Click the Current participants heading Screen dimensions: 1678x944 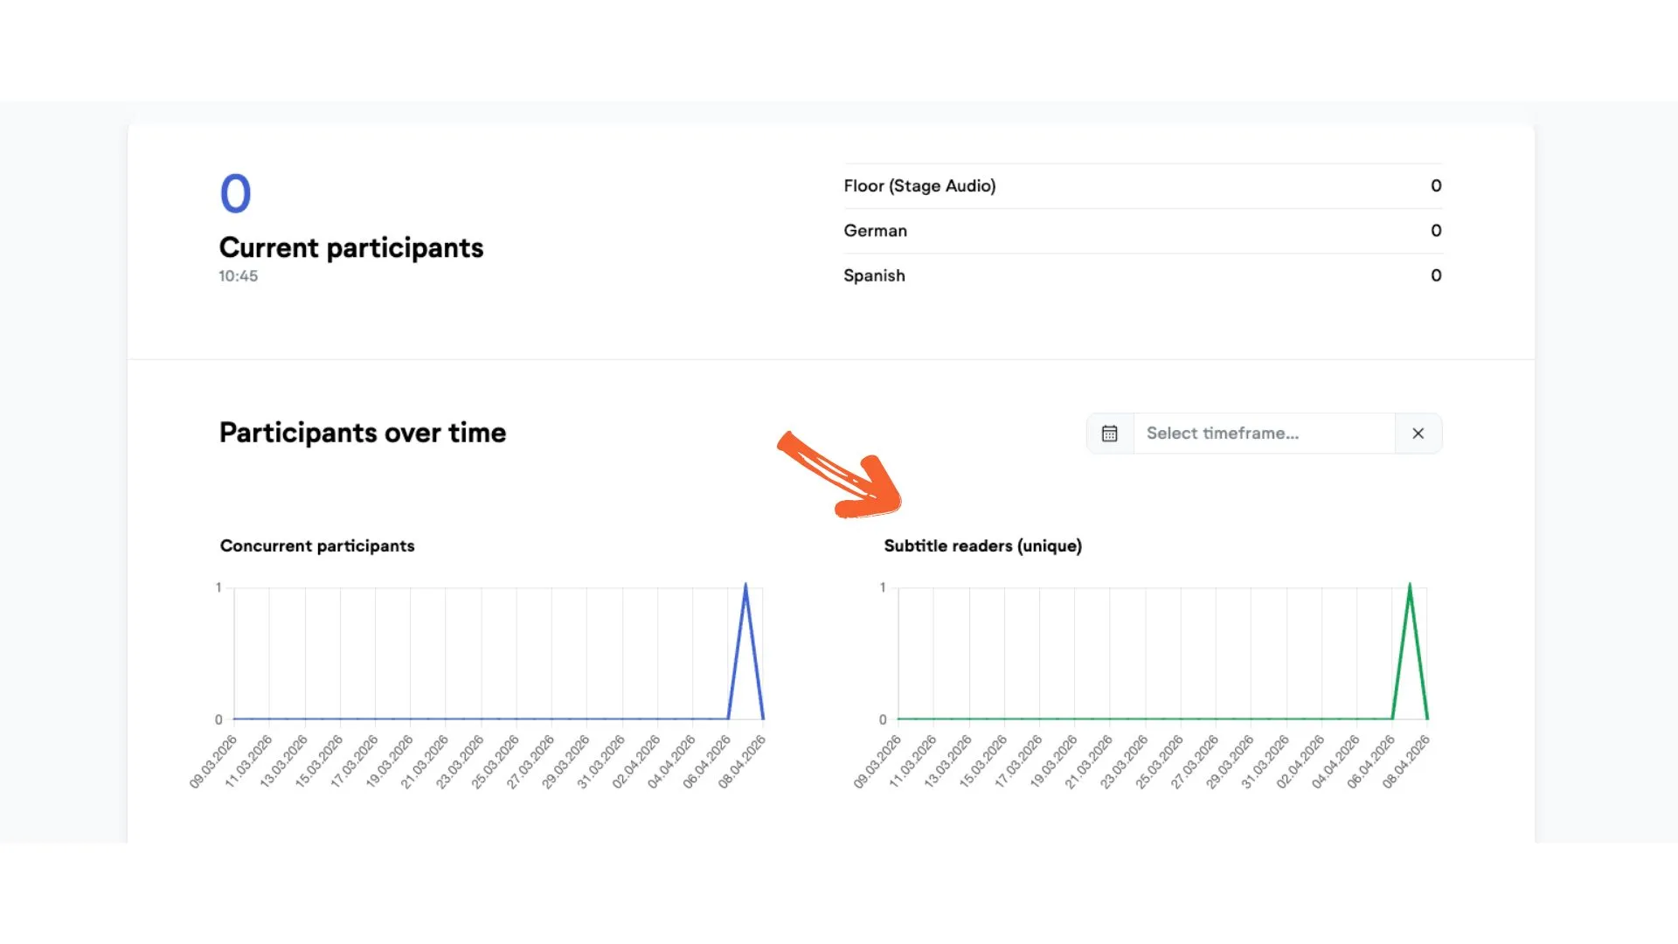click(351, 248)
